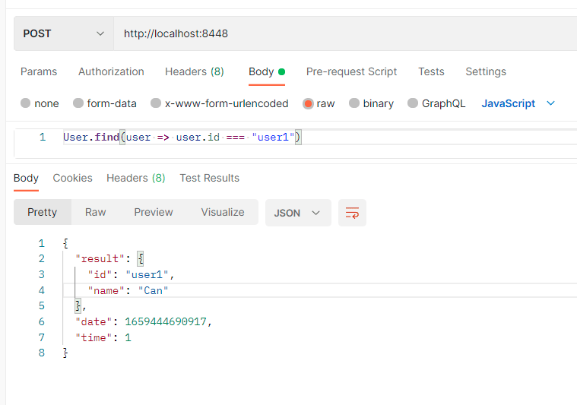Click the request URL input field
577x405 pixels.
tap(342, 33)
